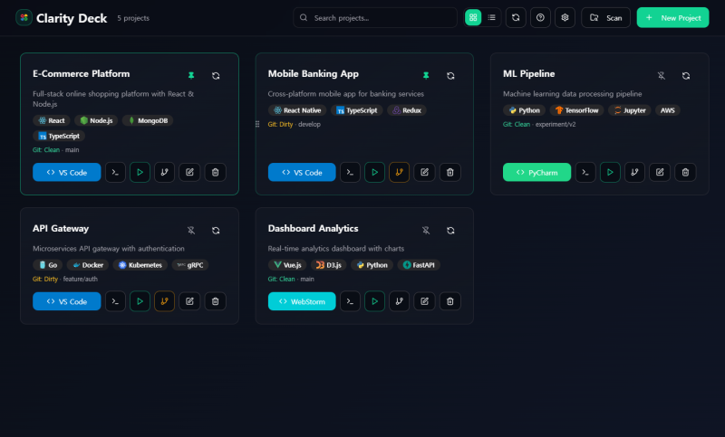
Task: Open Dashboard Analytics in WebStorm
Action: [302, 301]
